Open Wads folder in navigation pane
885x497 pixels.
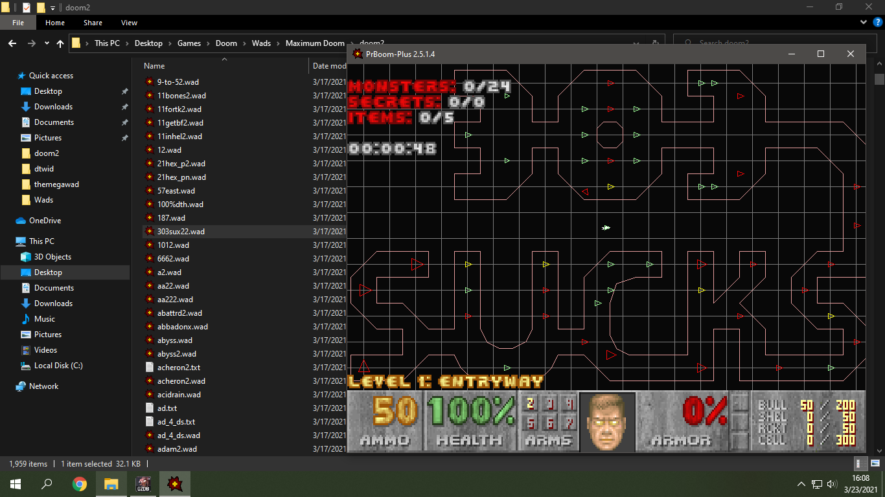(43, 200)
